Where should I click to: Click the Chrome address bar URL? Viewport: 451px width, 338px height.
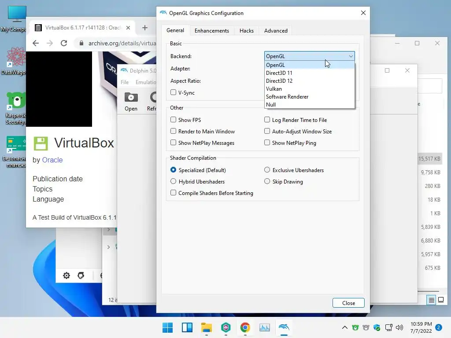pyautogui.click(x=122, y=43)
